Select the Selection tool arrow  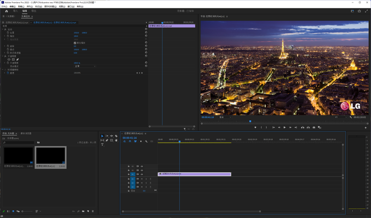(x=102, y=136)
